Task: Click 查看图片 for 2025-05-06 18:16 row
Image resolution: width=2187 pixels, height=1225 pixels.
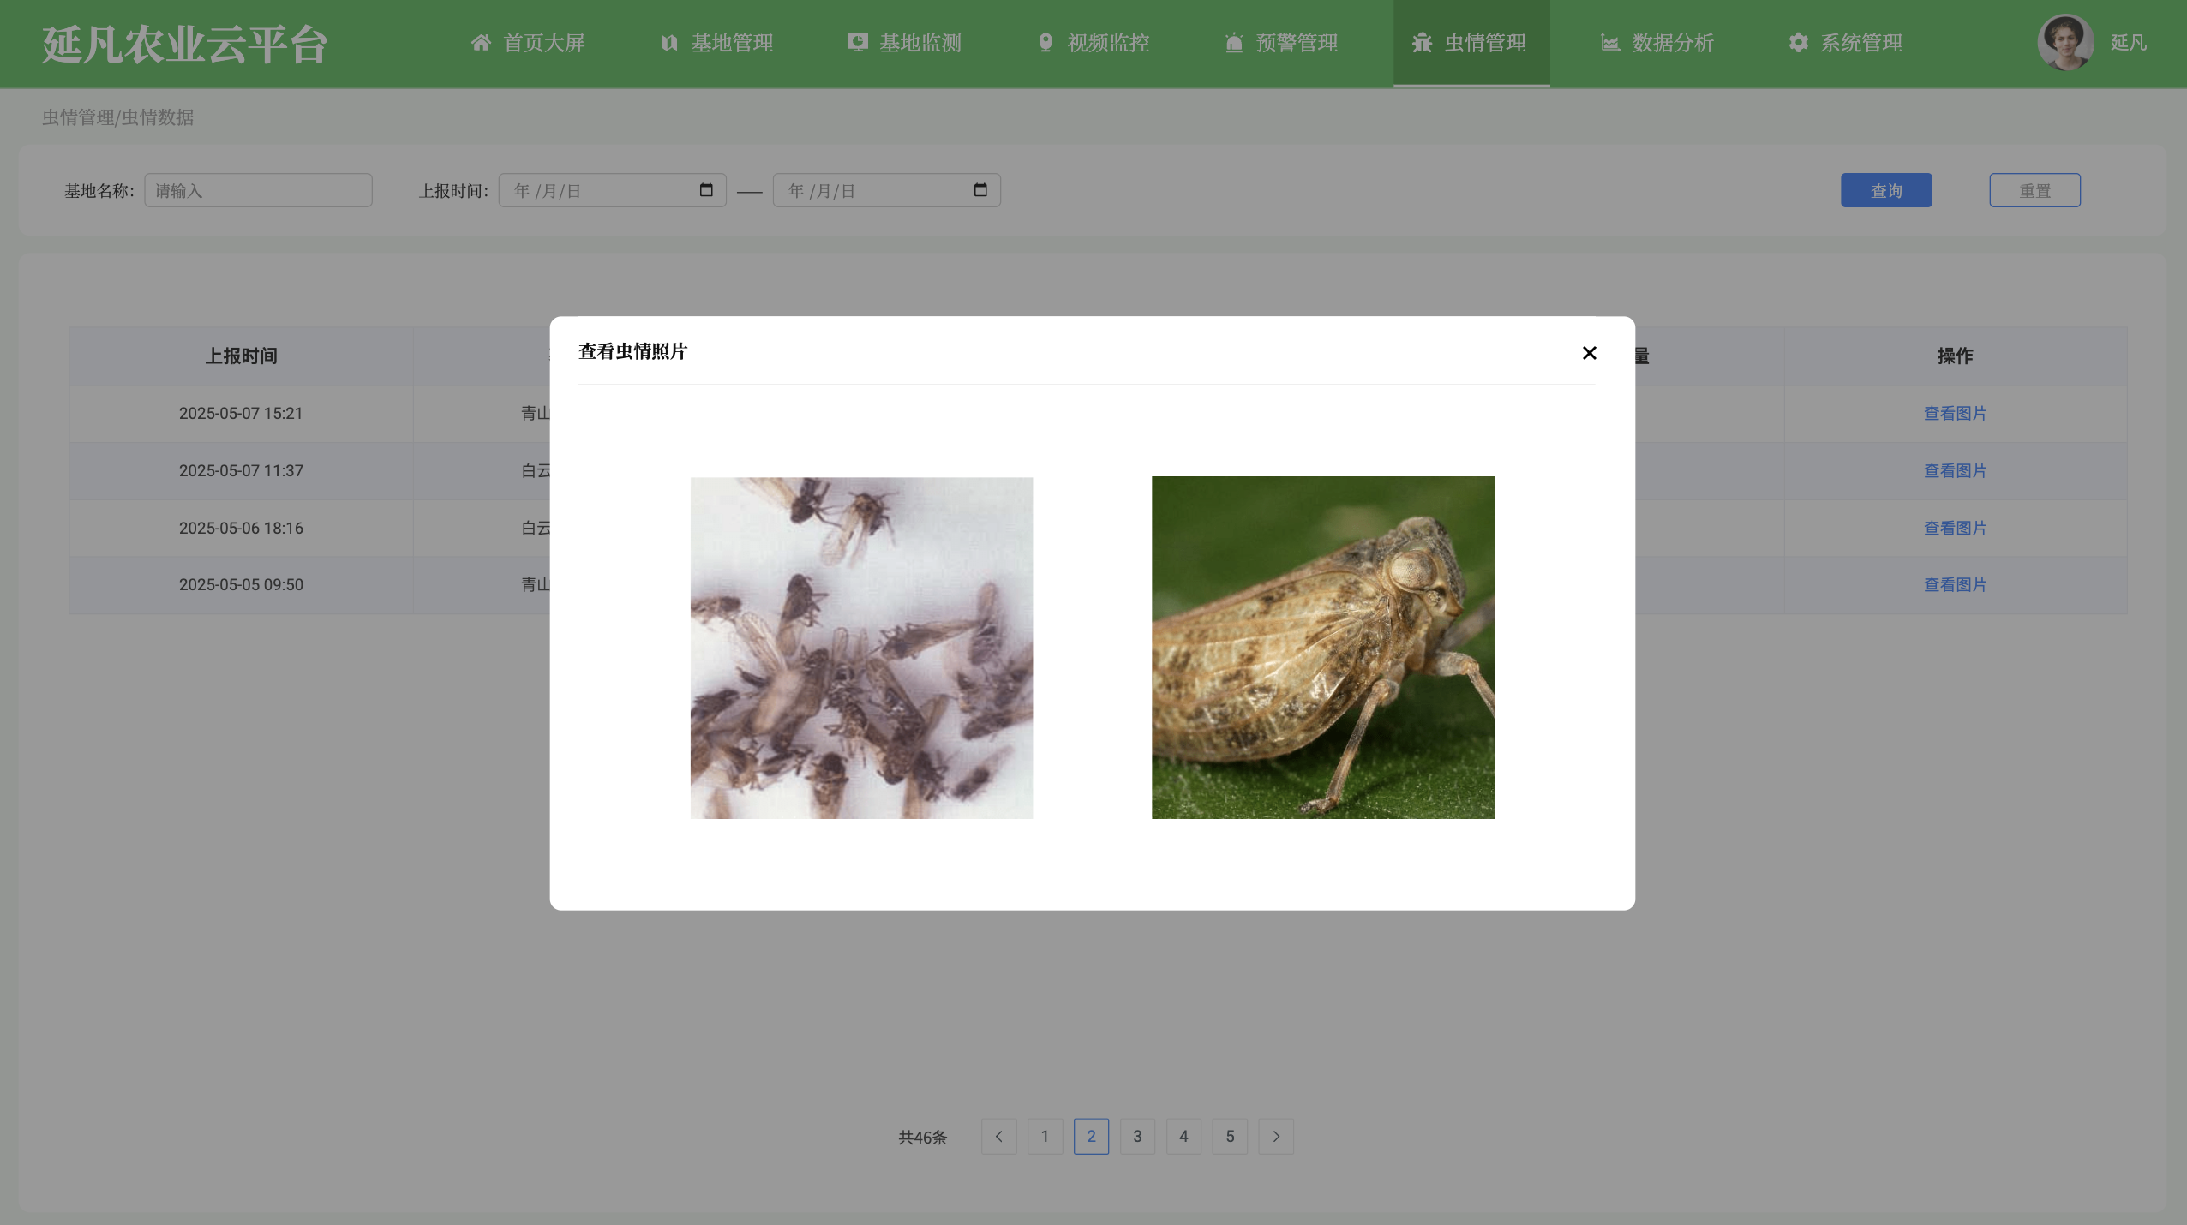Action: point(1955,529)
